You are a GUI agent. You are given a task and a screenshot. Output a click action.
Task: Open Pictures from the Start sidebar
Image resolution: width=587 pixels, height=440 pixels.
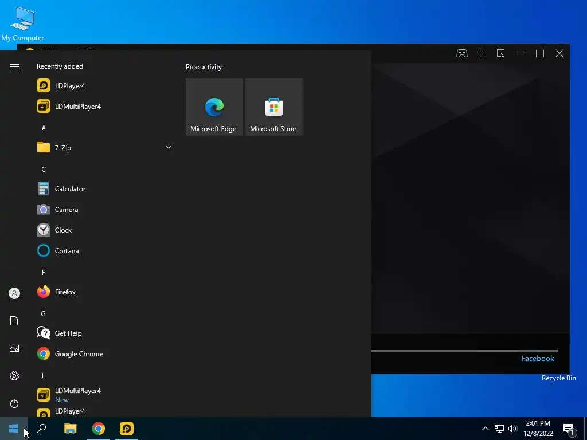tap(14, 348)
